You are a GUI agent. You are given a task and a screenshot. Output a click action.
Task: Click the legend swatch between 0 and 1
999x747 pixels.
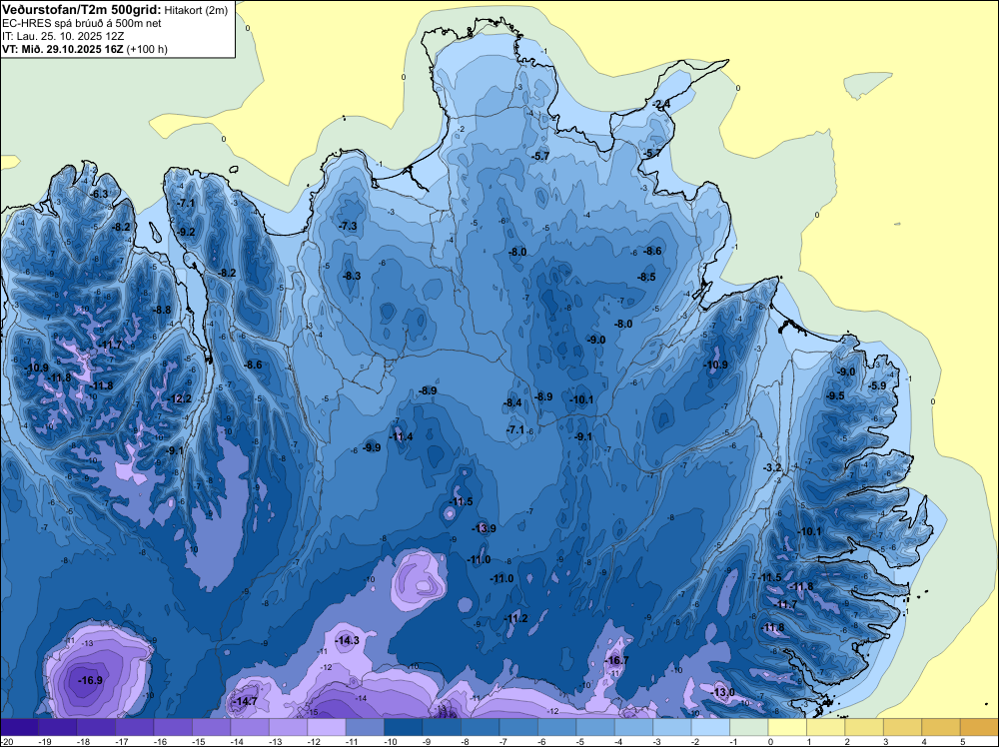(787, 727)
